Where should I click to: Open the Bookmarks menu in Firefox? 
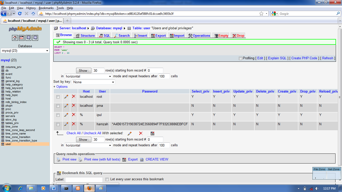tap(46, 8)
